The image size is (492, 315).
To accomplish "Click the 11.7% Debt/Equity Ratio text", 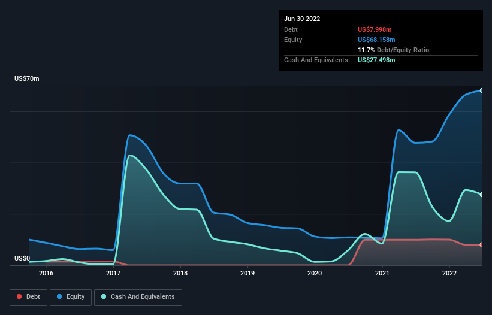I will click(x=394, y=50).
